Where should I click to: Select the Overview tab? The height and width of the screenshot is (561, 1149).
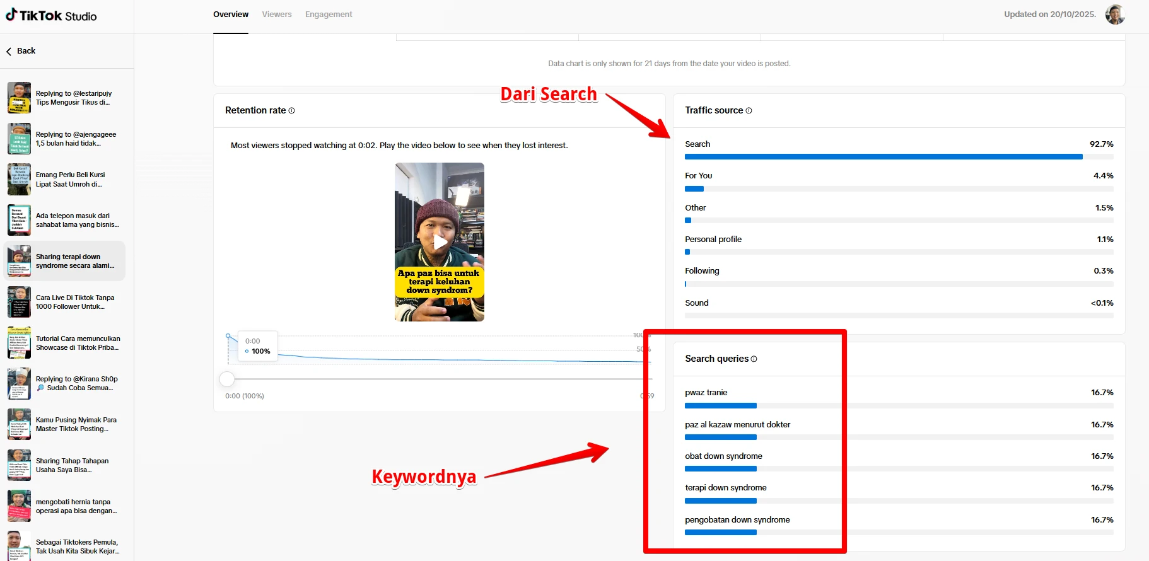click(231, 14)
